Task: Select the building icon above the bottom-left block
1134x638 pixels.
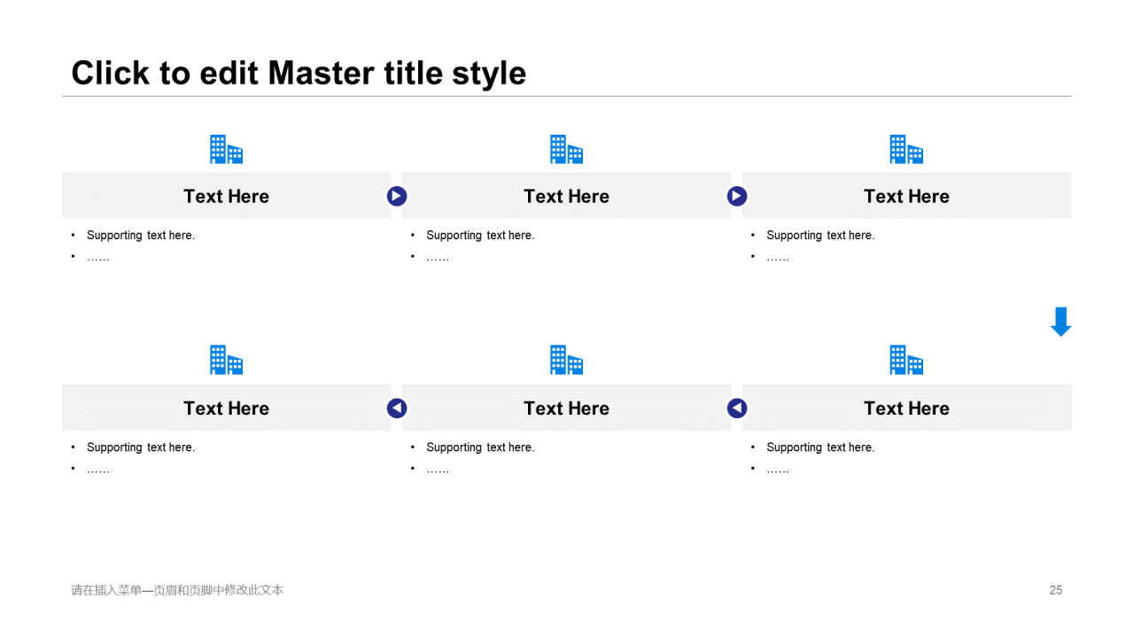Action: tap(226, 360)
